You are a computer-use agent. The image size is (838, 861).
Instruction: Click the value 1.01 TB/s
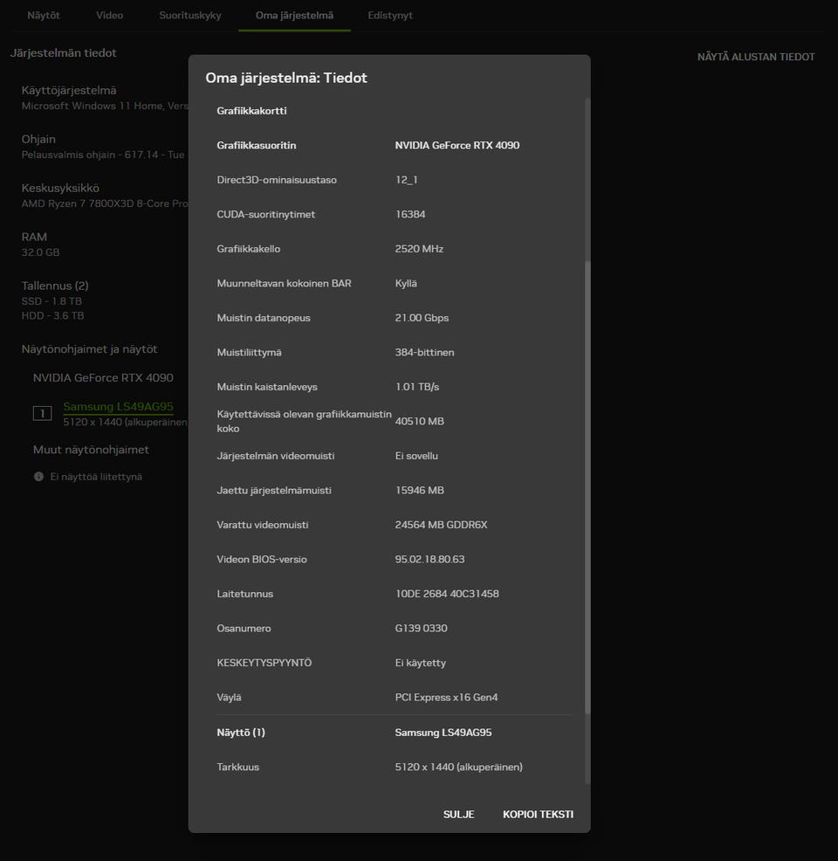point(417,387)
